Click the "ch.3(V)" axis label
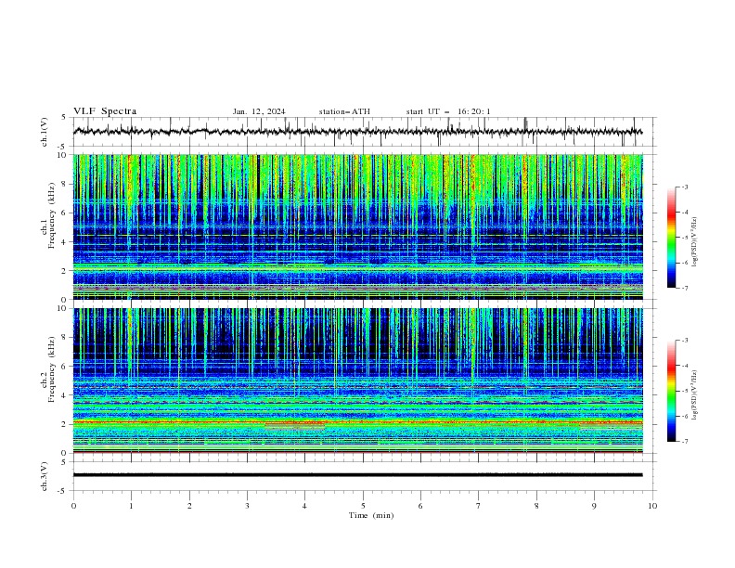The image size is (735, 568). coord(45,476)
